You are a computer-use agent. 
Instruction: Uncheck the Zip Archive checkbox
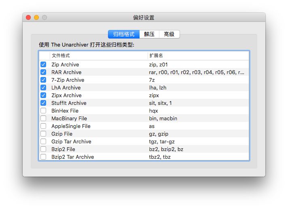tap(43, 64)
